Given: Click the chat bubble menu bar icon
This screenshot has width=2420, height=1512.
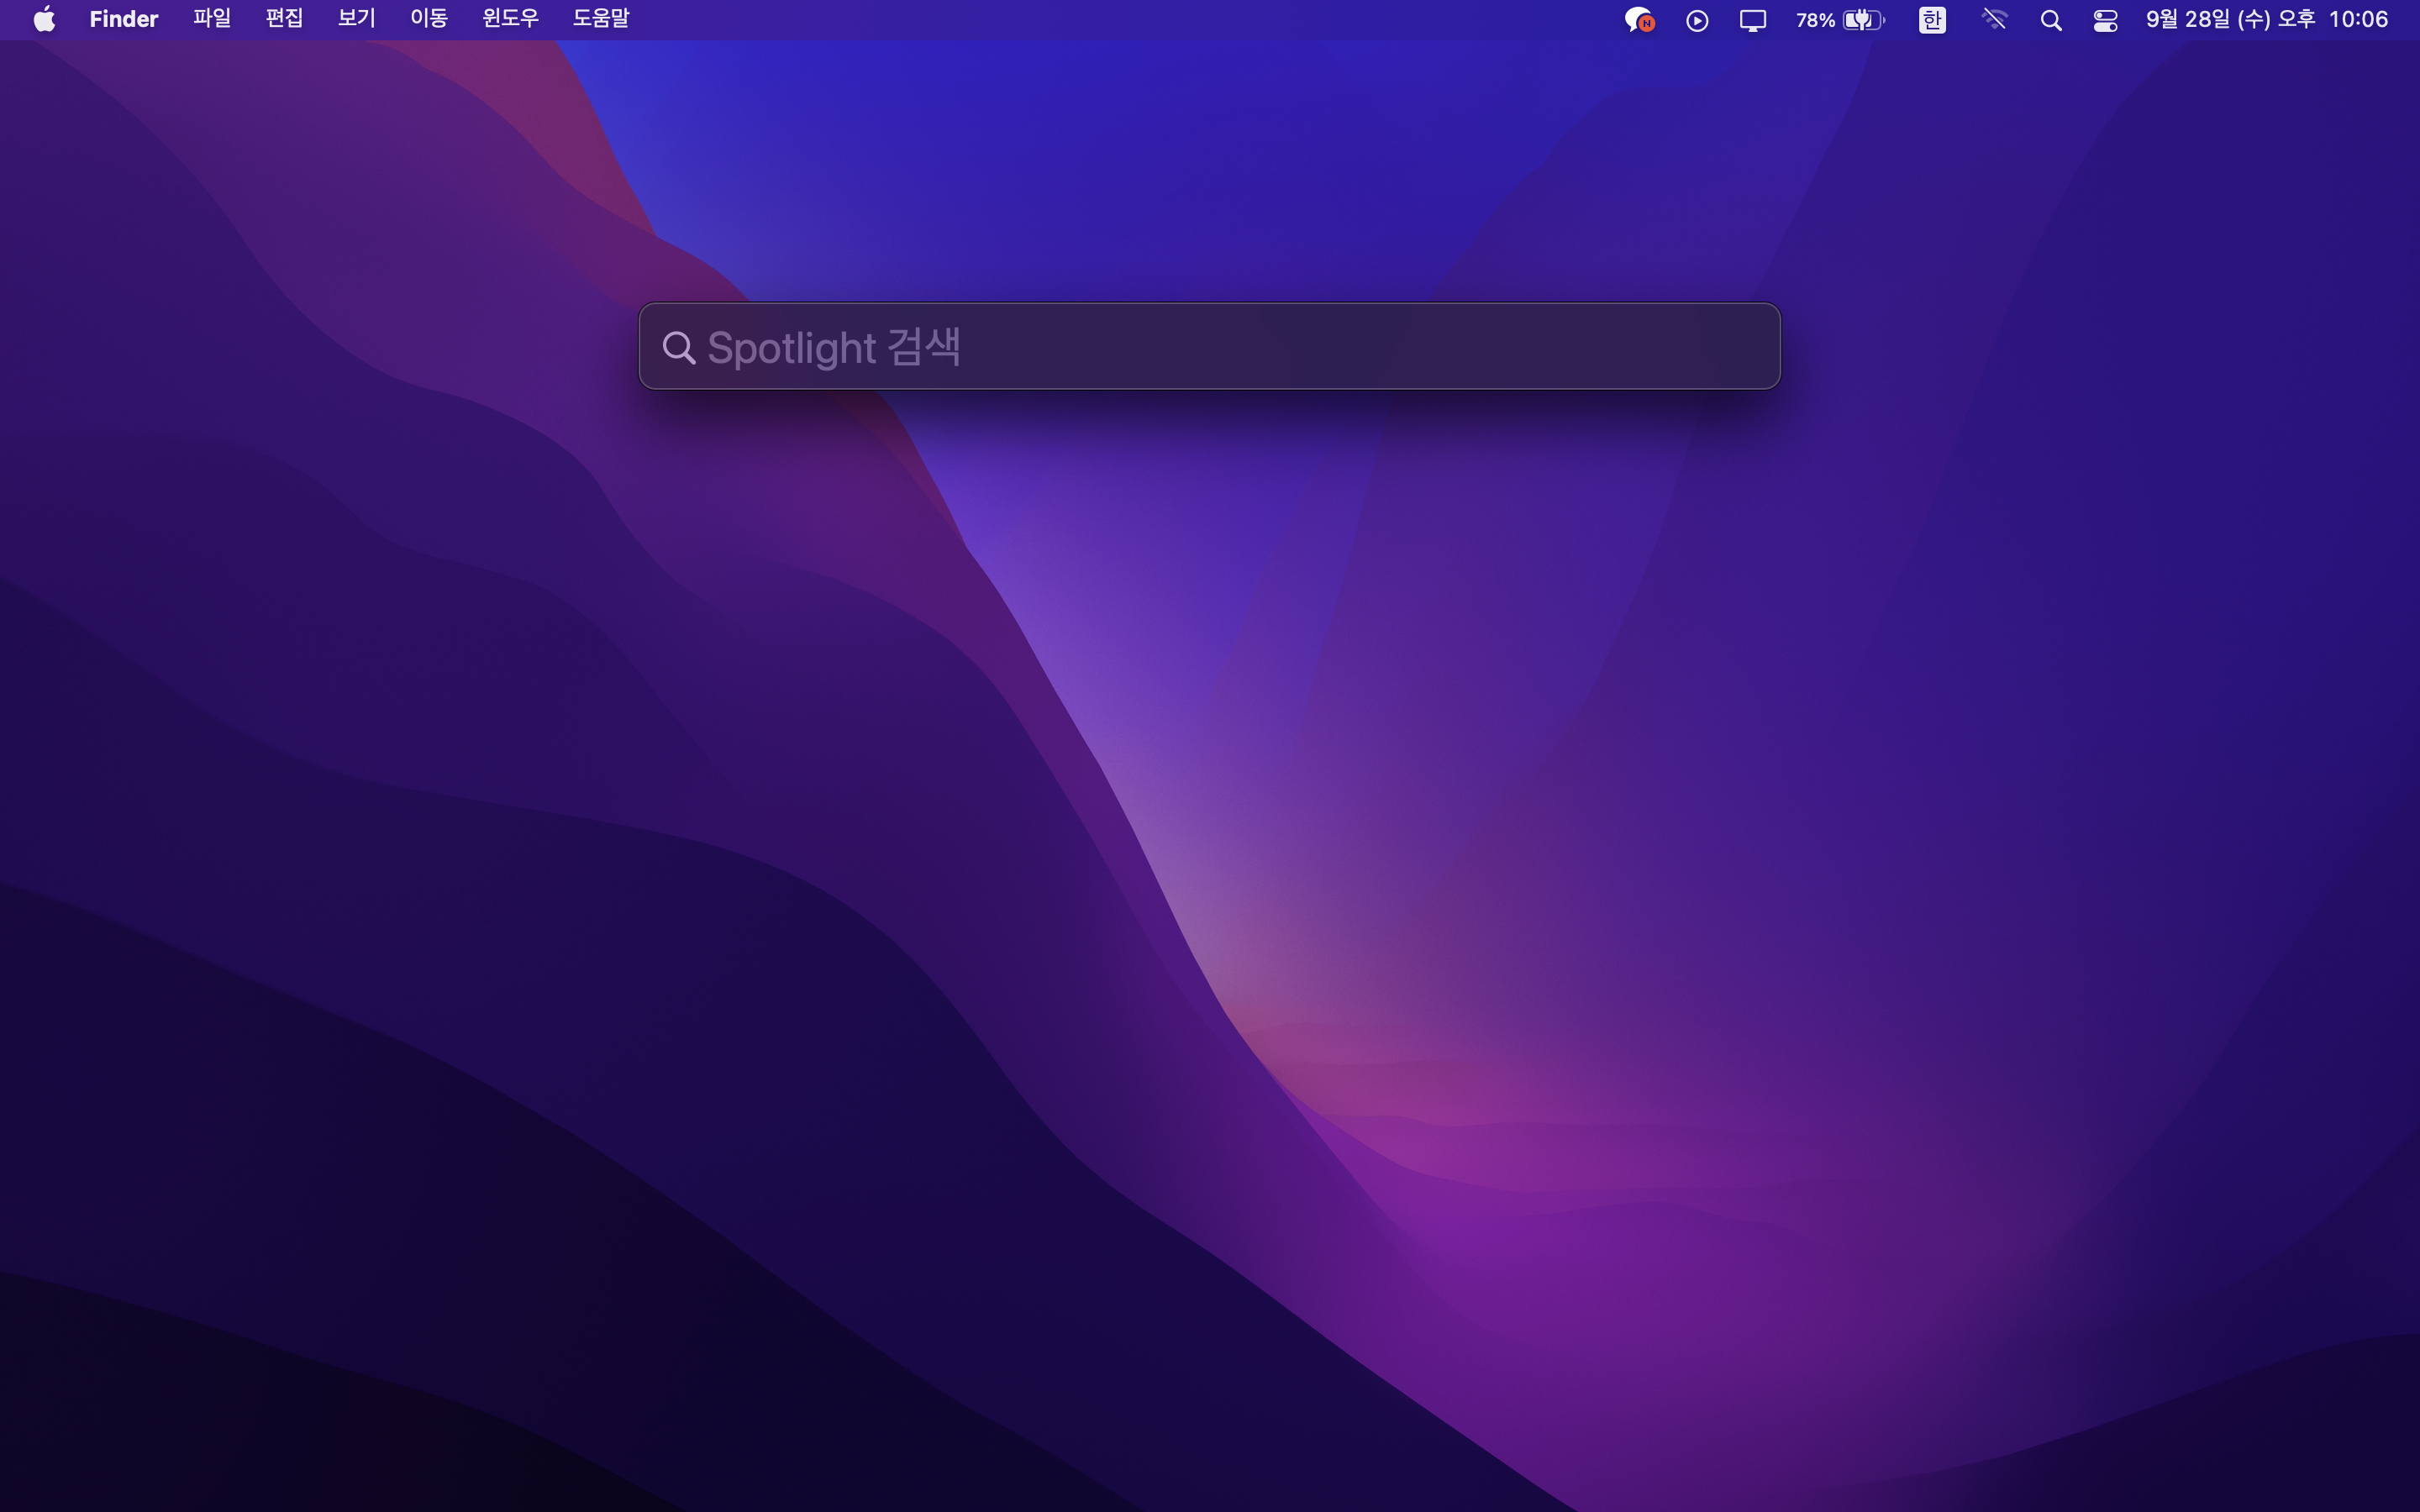Looking at the screenshot, I should (1638, 20).
